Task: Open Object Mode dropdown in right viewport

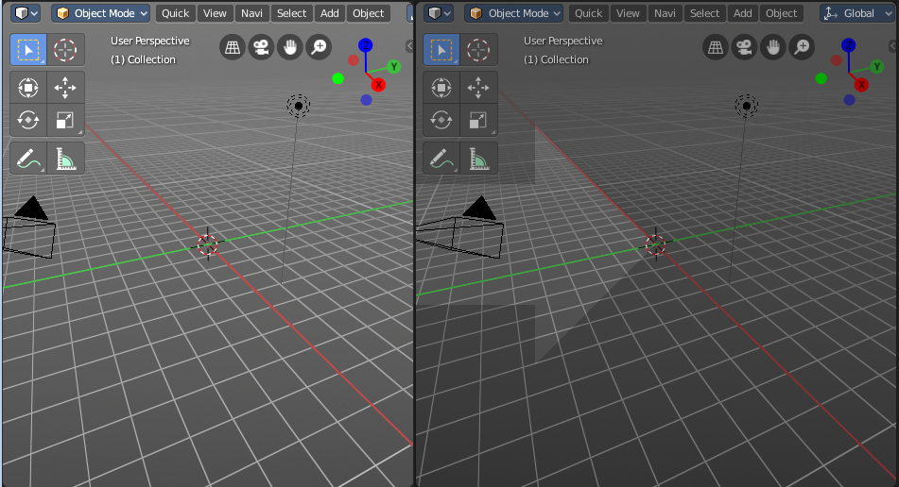Action: pos(514,13)
